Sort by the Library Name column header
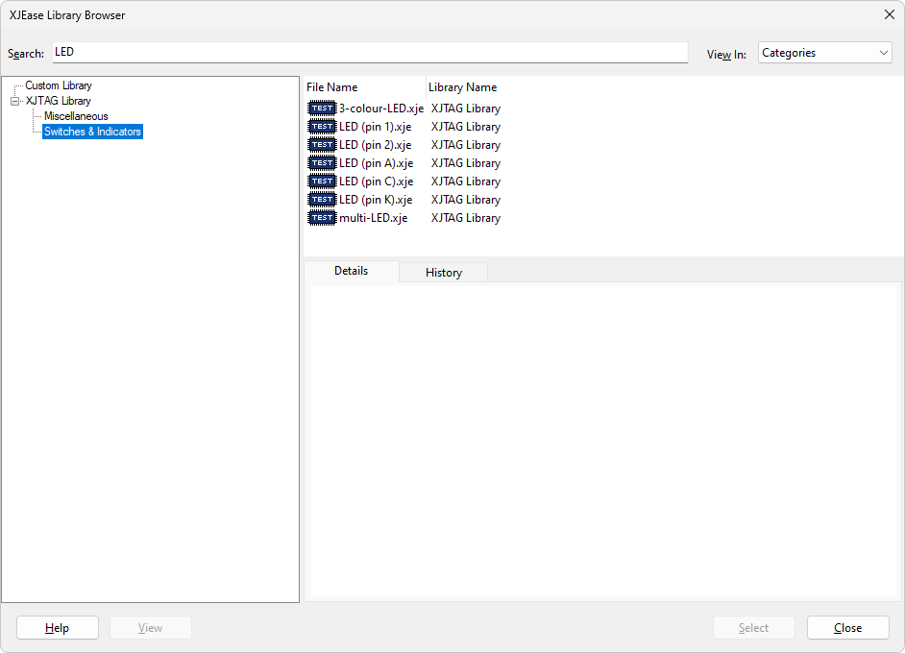This screenshot has height=653, width=905. [462, 87]
